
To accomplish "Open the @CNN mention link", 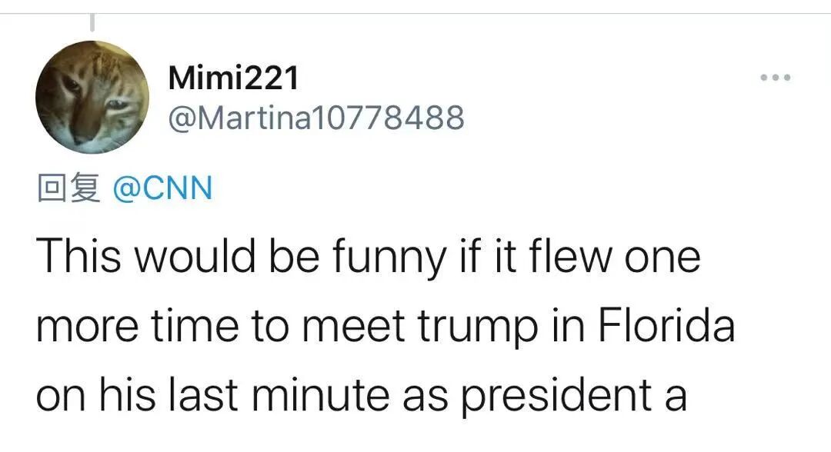I will [162, 188].
